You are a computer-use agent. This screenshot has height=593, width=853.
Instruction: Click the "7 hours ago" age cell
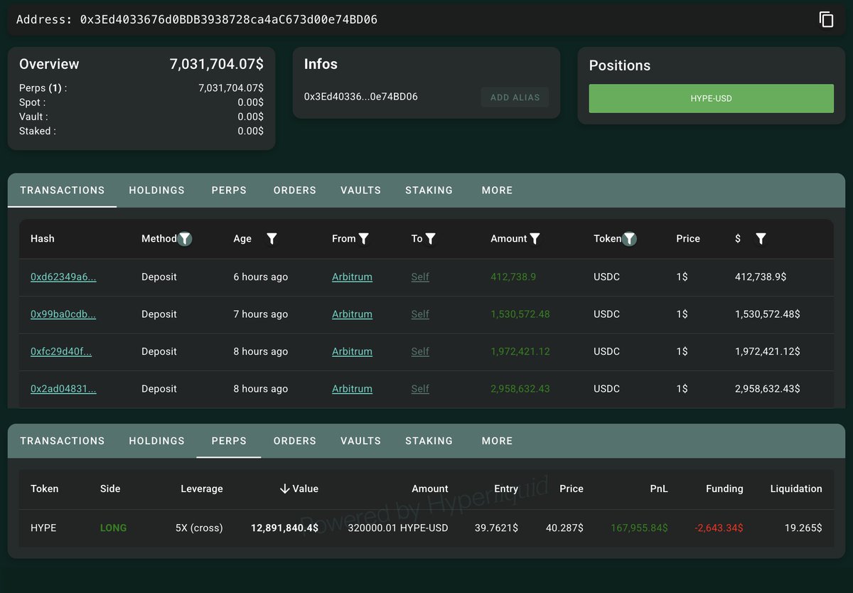[261, 314]
